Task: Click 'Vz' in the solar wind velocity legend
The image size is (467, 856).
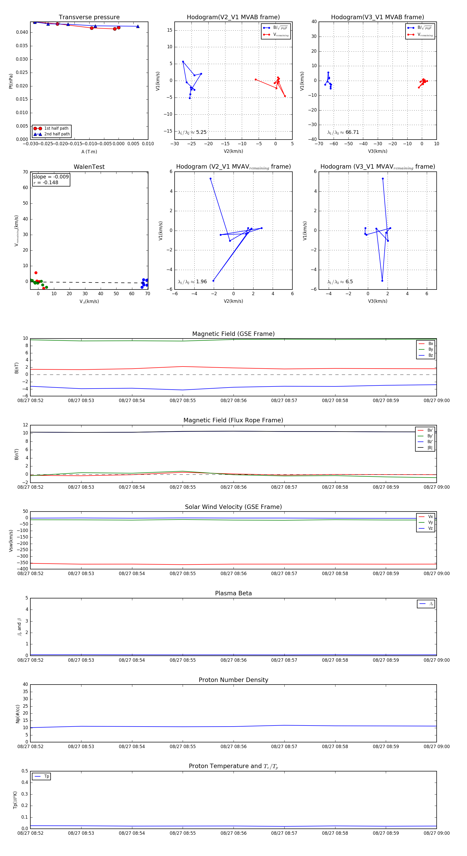Action: tap(430, 528)
